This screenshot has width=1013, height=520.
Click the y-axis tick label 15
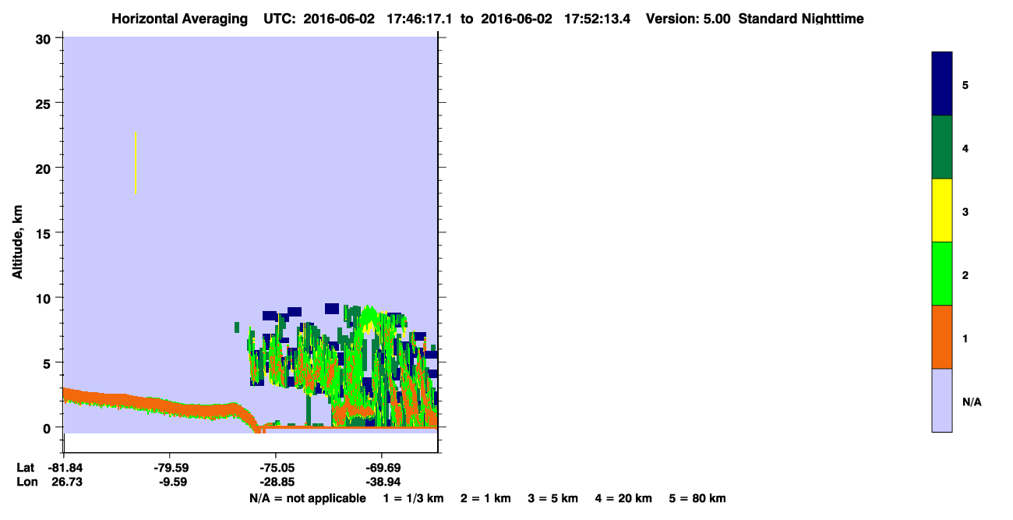coord(44,232)
